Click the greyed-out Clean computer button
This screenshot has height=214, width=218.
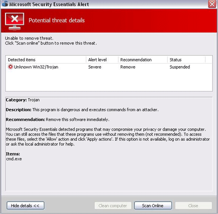113,205
